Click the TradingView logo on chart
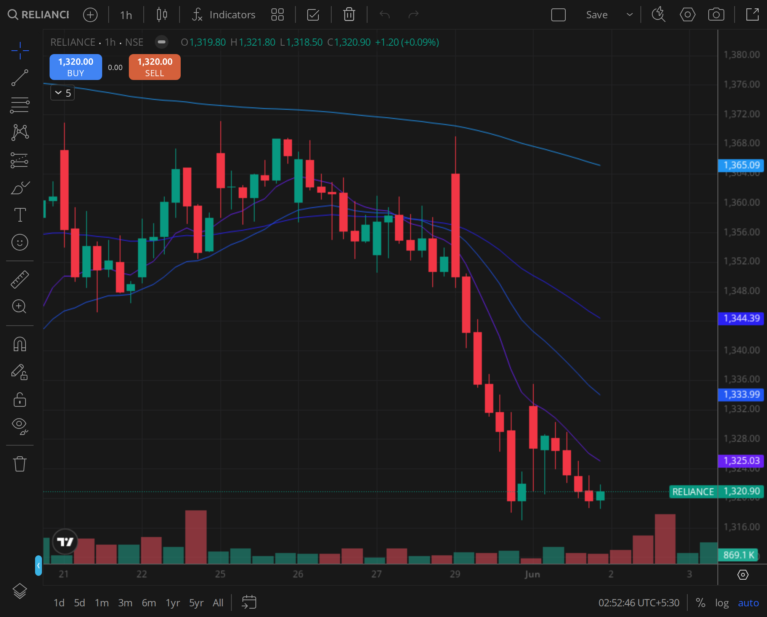767x617 pixels. 65,542
